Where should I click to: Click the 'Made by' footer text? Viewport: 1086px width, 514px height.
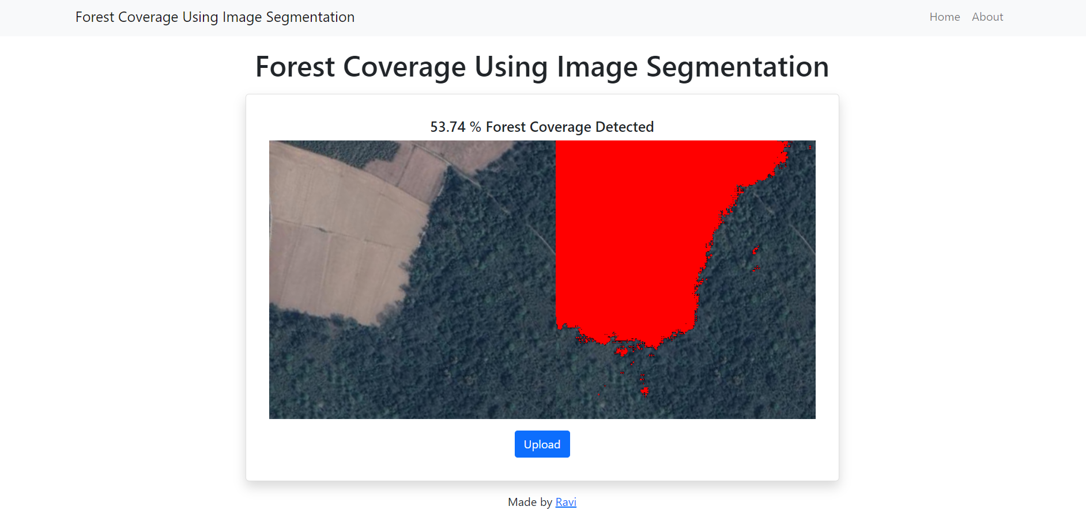pyautogui.click(x=530, y=502)
